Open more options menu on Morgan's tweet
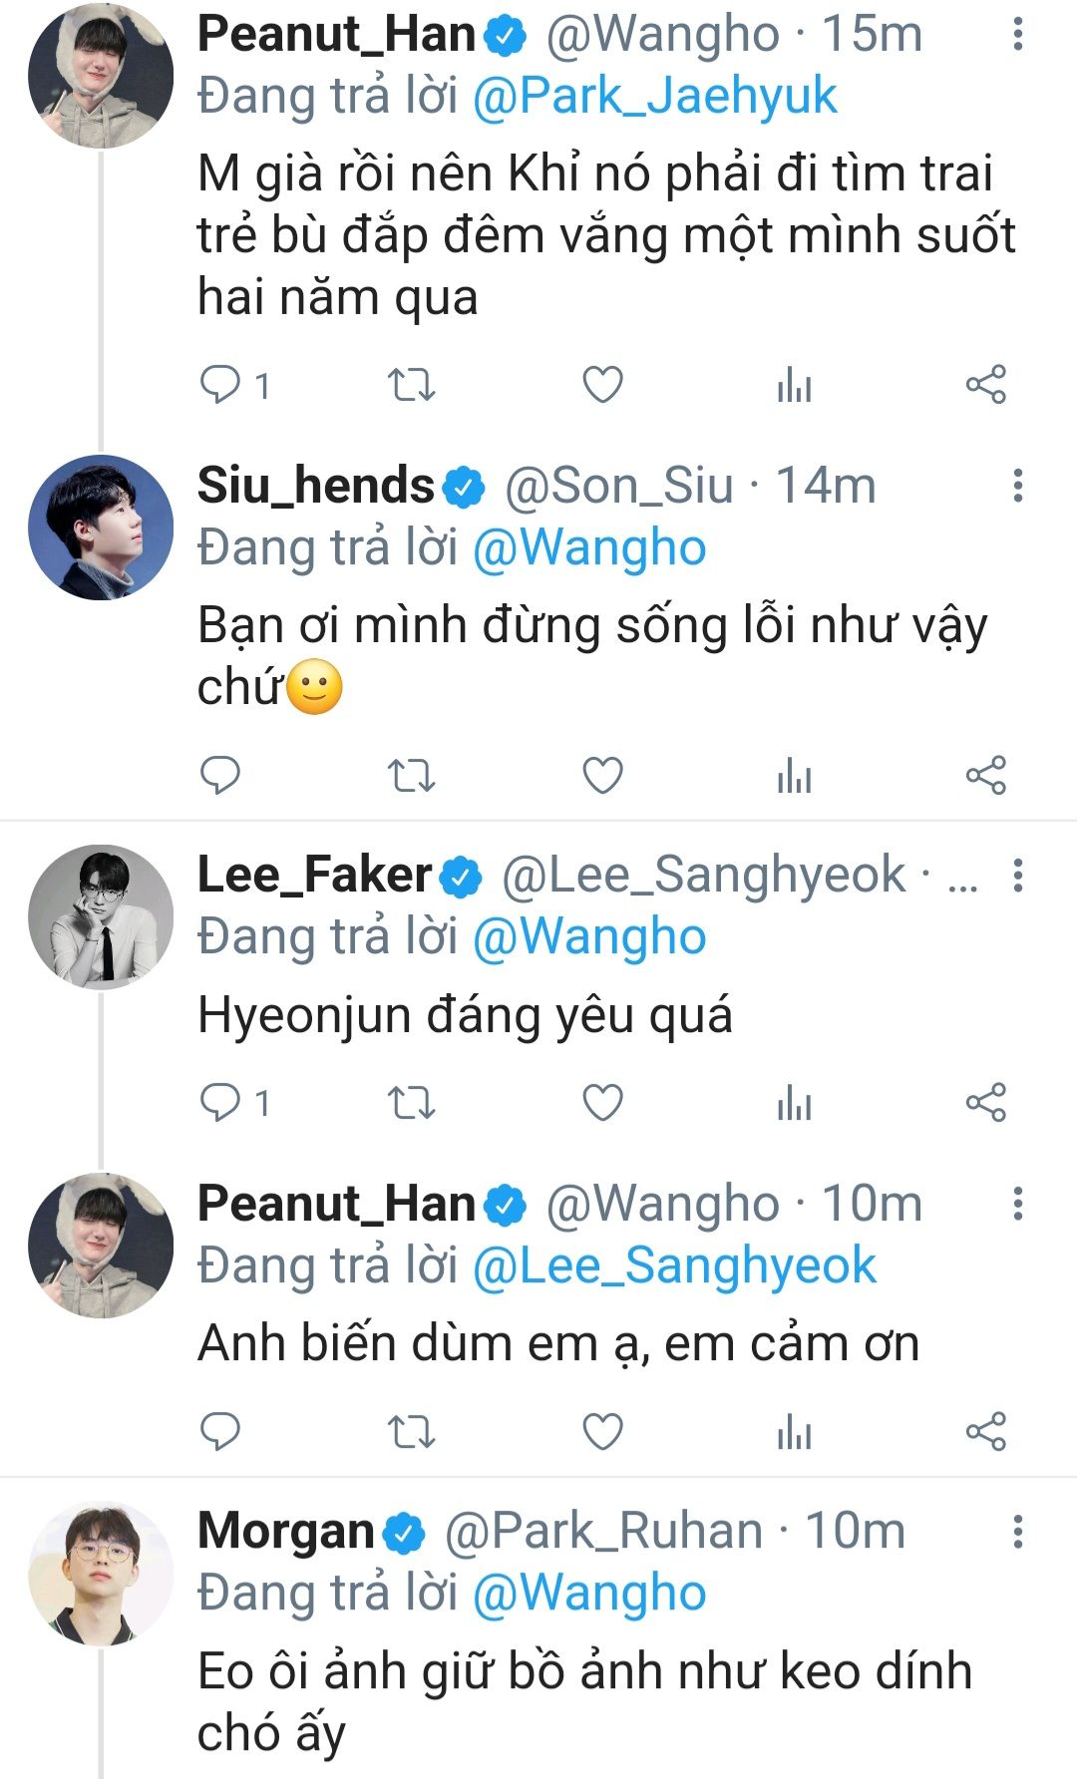1077x1779 pixels. pyautogui.click(x=1017, y=1531)
